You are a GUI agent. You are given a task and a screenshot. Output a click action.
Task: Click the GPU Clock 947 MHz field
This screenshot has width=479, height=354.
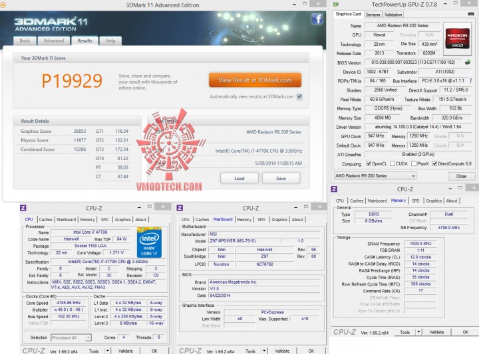tap(376, 136)
